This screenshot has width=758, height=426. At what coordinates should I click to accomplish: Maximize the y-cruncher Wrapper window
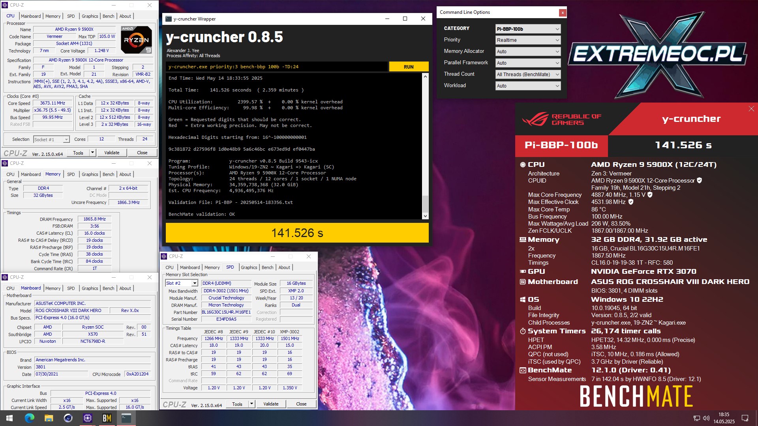405,19
